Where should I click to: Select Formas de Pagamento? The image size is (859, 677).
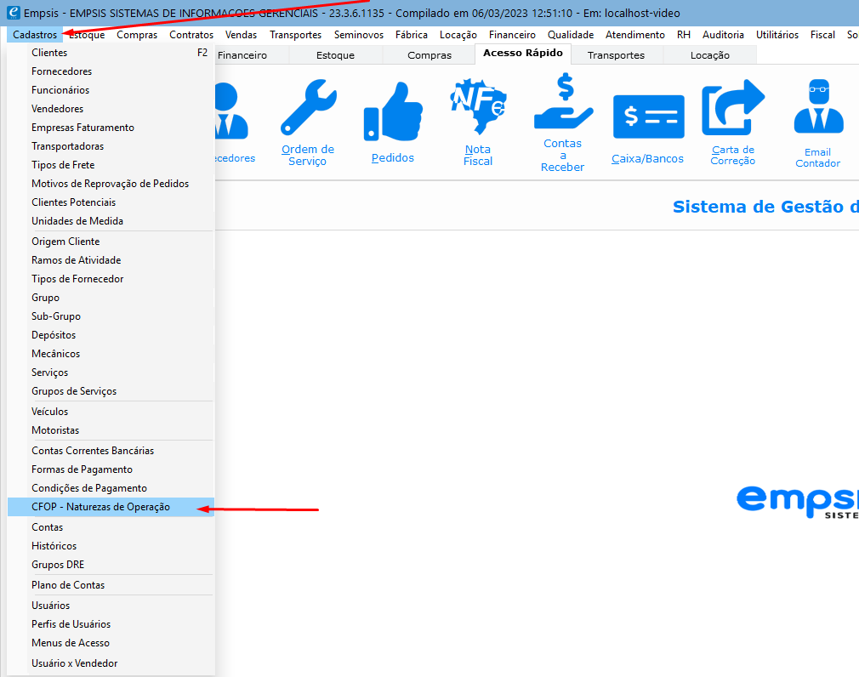click(x=110, y=469)
